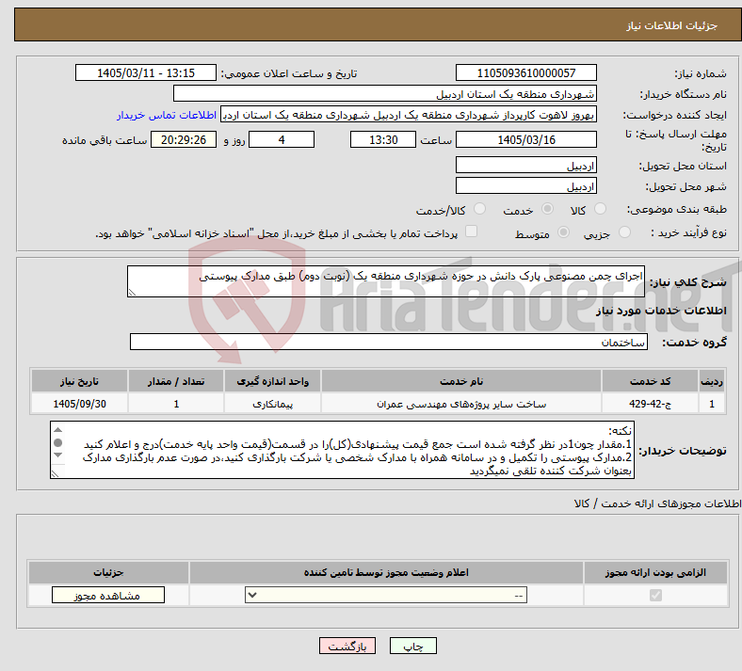
Task: Click اطلاعات مجوزهای ارائه خدمت / کالا heading
Action: (x=657, y=504)
